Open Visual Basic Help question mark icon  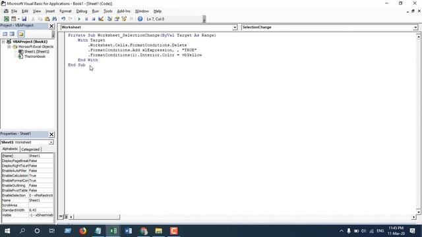[140, 19]
